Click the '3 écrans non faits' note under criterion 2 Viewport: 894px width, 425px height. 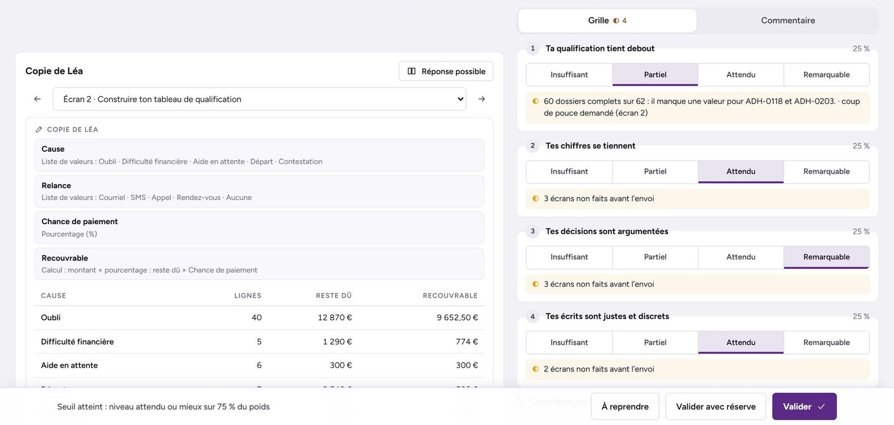[698, 199]
